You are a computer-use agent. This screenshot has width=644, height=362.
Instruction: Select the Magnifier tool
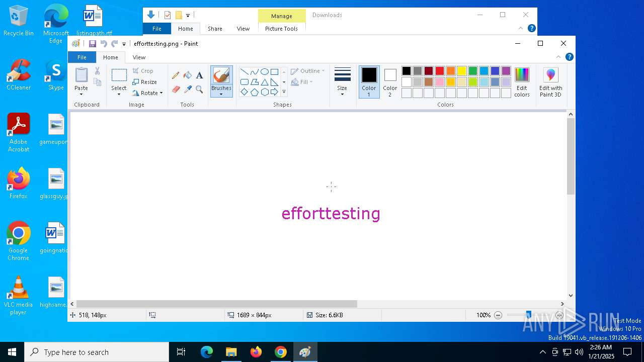click(x=199, y=89)
